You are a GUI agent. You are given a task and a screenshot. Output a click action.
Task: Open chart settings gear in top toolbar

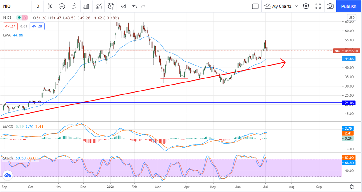pyautogui.click(x=306, y=6)
